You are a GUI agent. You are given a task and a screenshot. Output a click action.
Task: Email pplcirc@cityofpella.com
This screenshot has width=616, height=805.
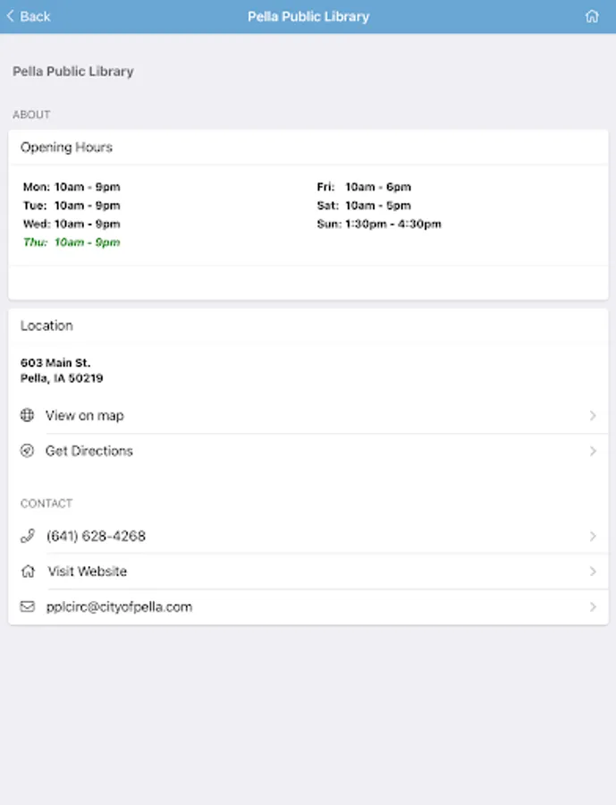119,606
